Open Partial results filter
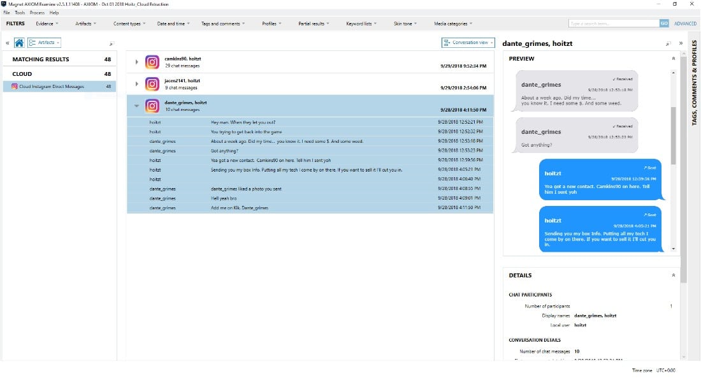This screenshot has width=701, height=380. point(314,24)
